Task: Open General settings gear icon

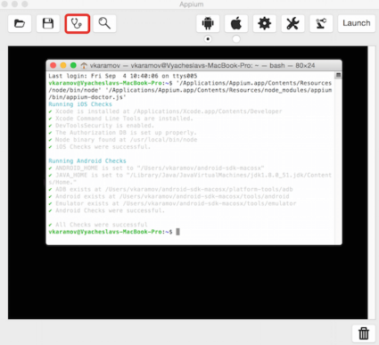Action: [x=265, y=23]
